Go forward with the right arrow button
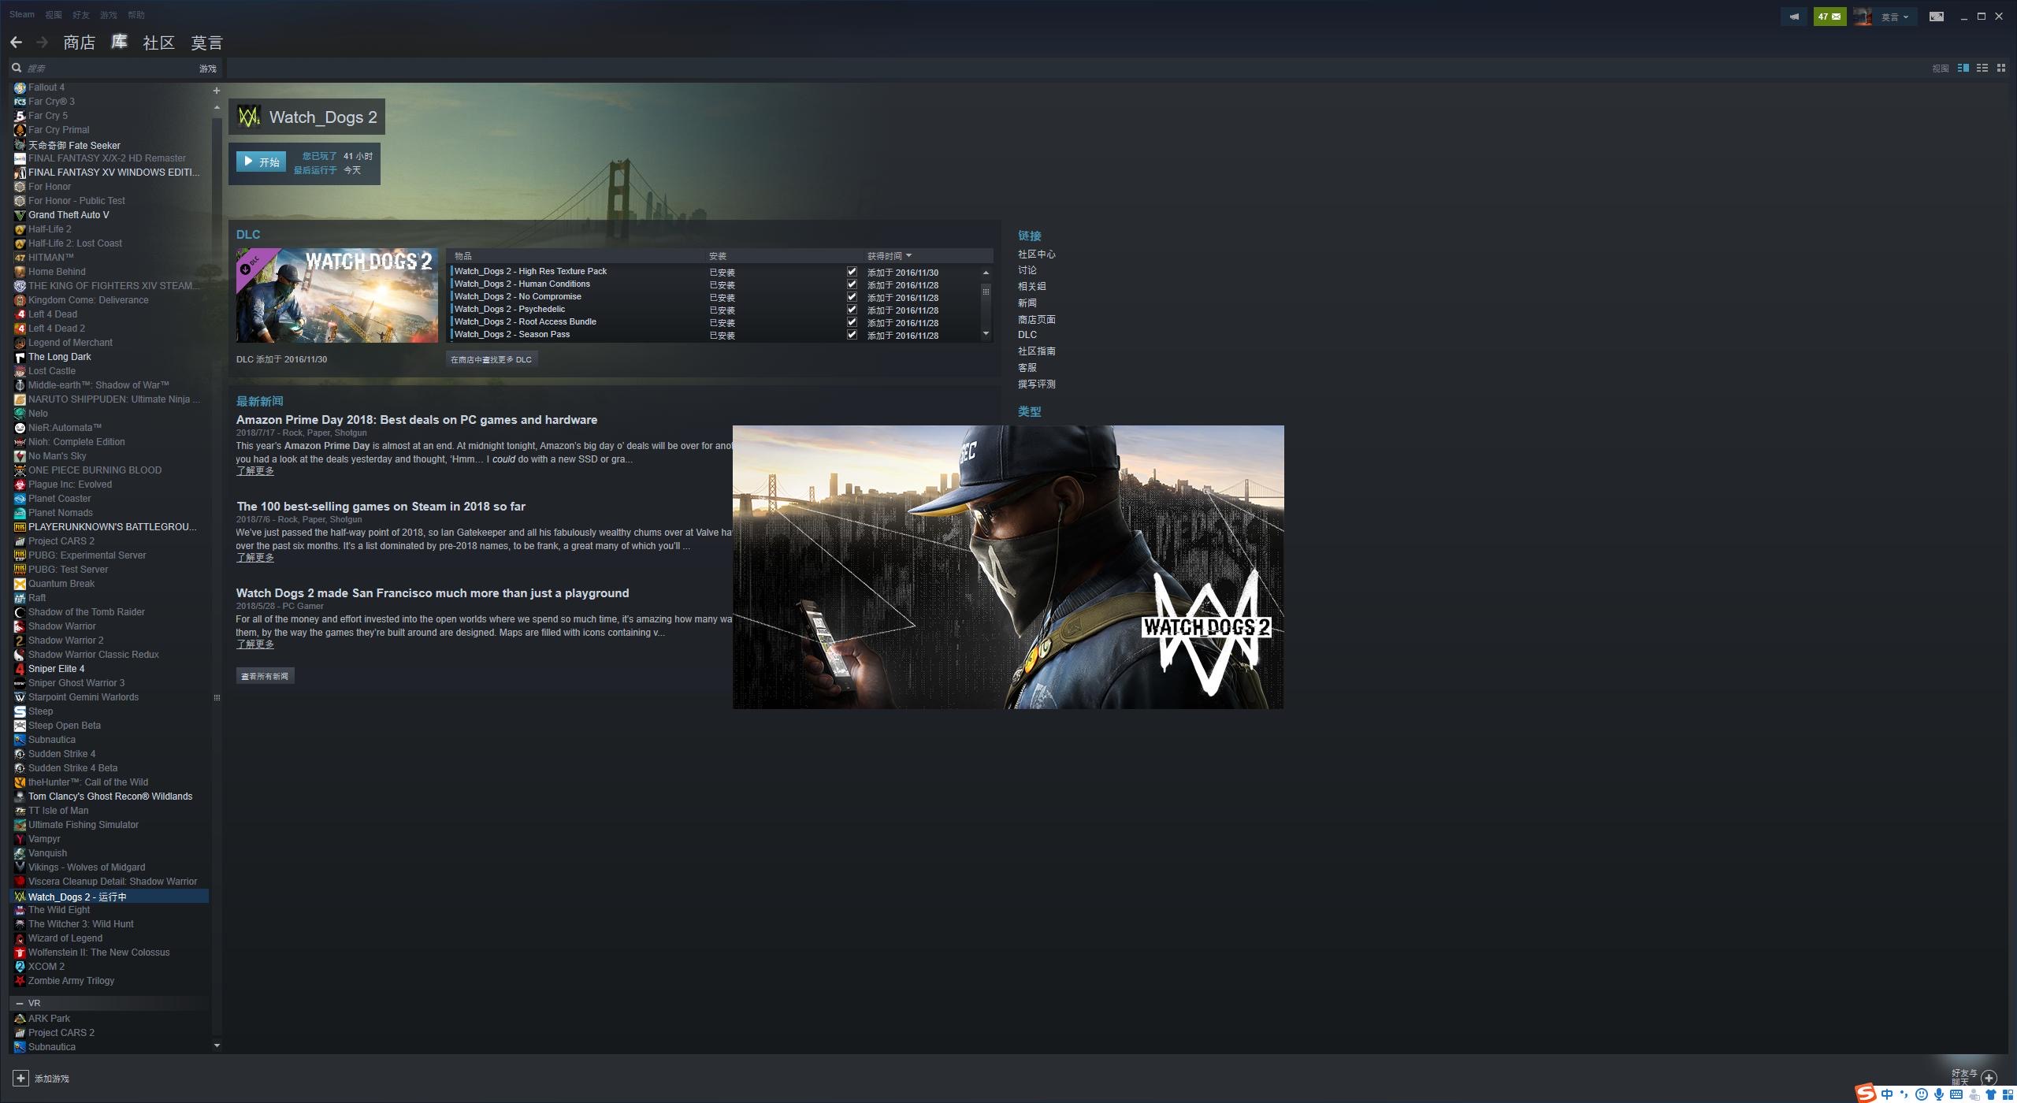Image resolution: width=2017 pixels, height=1103 pixels. [43, 42]
